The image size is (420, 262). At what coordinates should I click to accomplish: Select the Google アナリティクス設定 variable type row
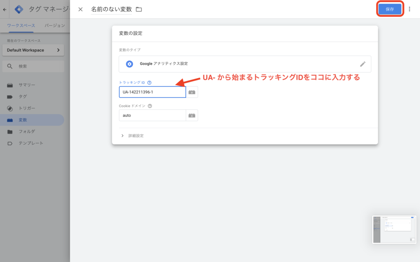pyautogui.click(x=245, y=64)
